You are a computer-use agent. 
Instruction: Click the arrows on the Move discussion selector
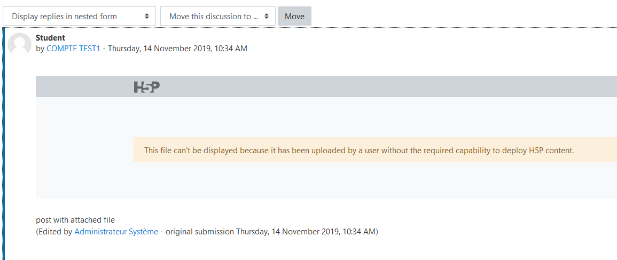click(267, 16)
